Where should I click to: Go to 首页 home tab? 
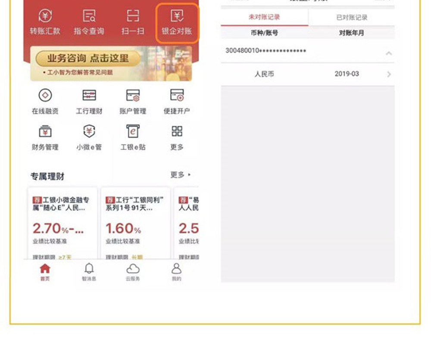(45, 272)
